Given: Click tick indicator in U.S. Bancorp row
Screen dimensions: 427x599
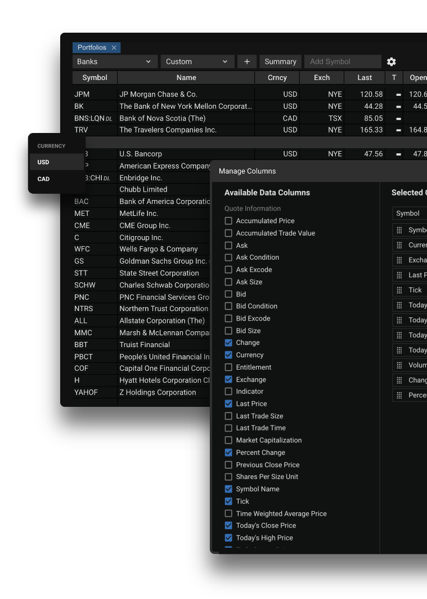Looking at the screenshot, I should [x=398, y=154].
